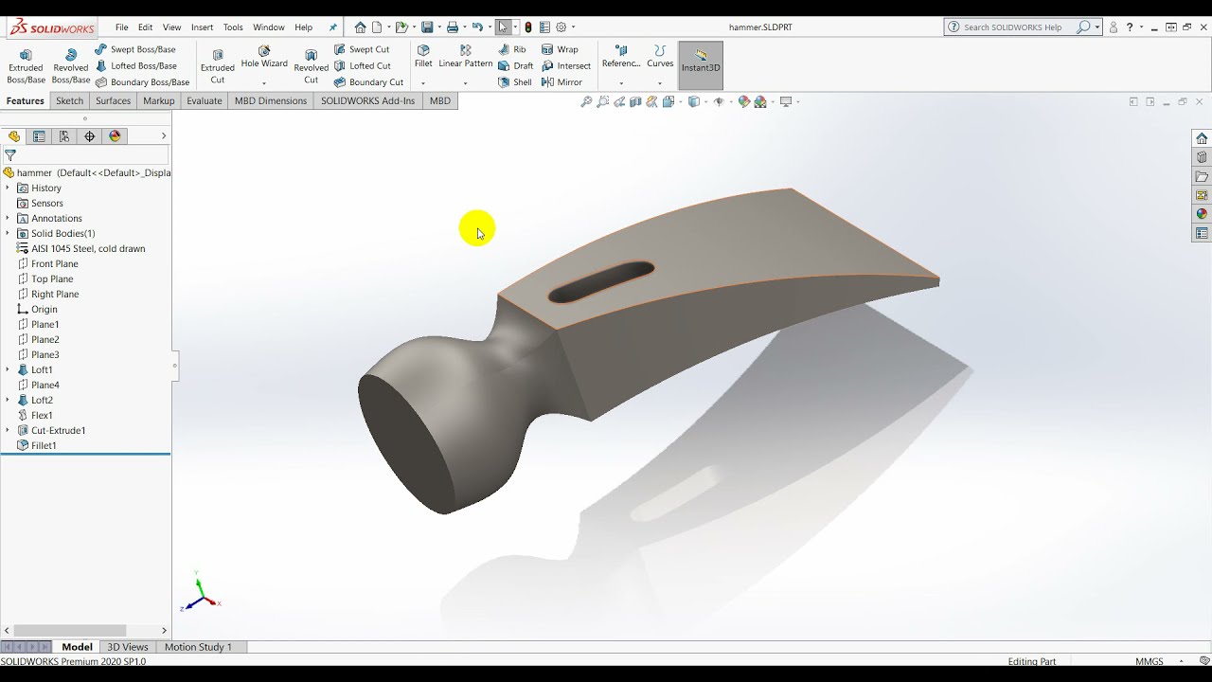Open the Tools menu
Viewport: 1212px width, 682px height.
coord(233,27)
